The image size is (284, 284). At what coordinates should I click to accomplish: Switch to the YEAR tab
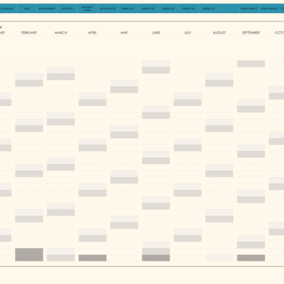27,9
